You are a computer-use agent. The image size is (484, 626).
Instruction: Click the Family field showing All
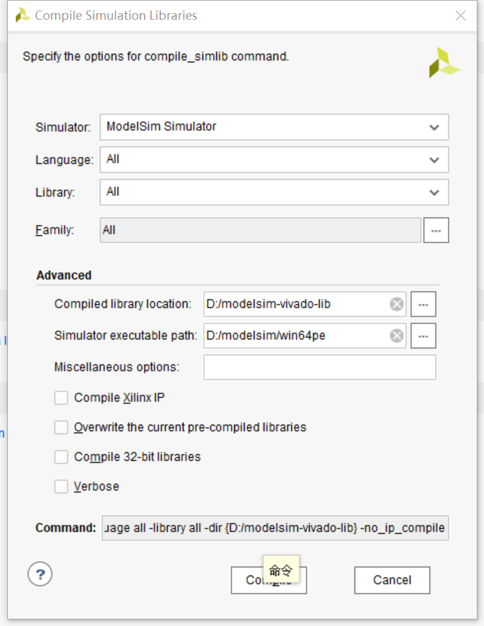coord(260,230)
